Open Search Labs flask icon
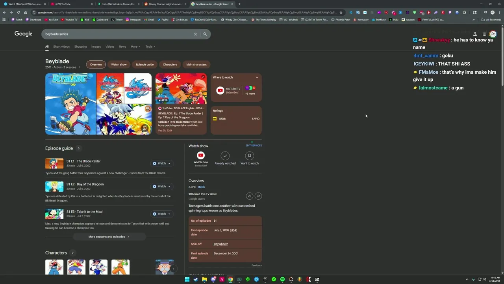The height and width of the screenshot is (284, 504). point(475,34)
